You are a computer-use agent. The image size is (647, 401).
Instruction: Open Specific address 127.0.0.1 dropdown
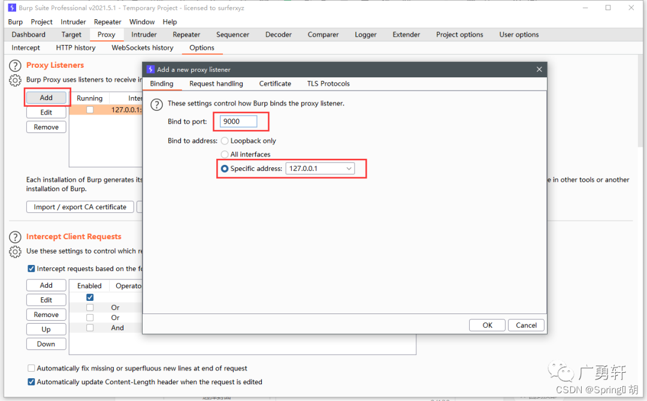[320, 168]
